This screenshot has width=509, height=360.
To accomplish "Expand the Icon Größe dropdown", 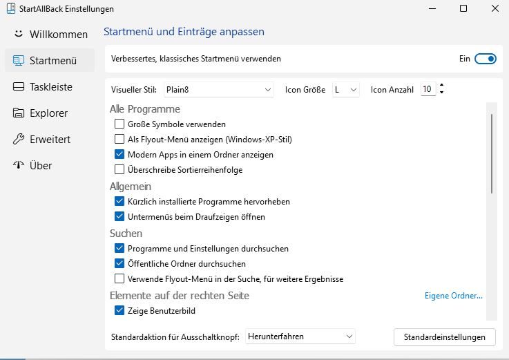I will [x=345, y=89].
